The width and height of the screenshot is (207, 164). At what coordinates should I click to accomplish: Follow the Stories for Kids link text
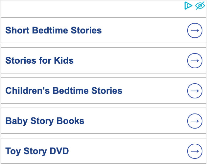39,60
